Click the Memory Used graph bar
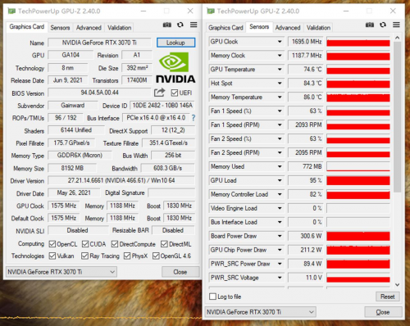410x326 pixels. pos(358,166)
